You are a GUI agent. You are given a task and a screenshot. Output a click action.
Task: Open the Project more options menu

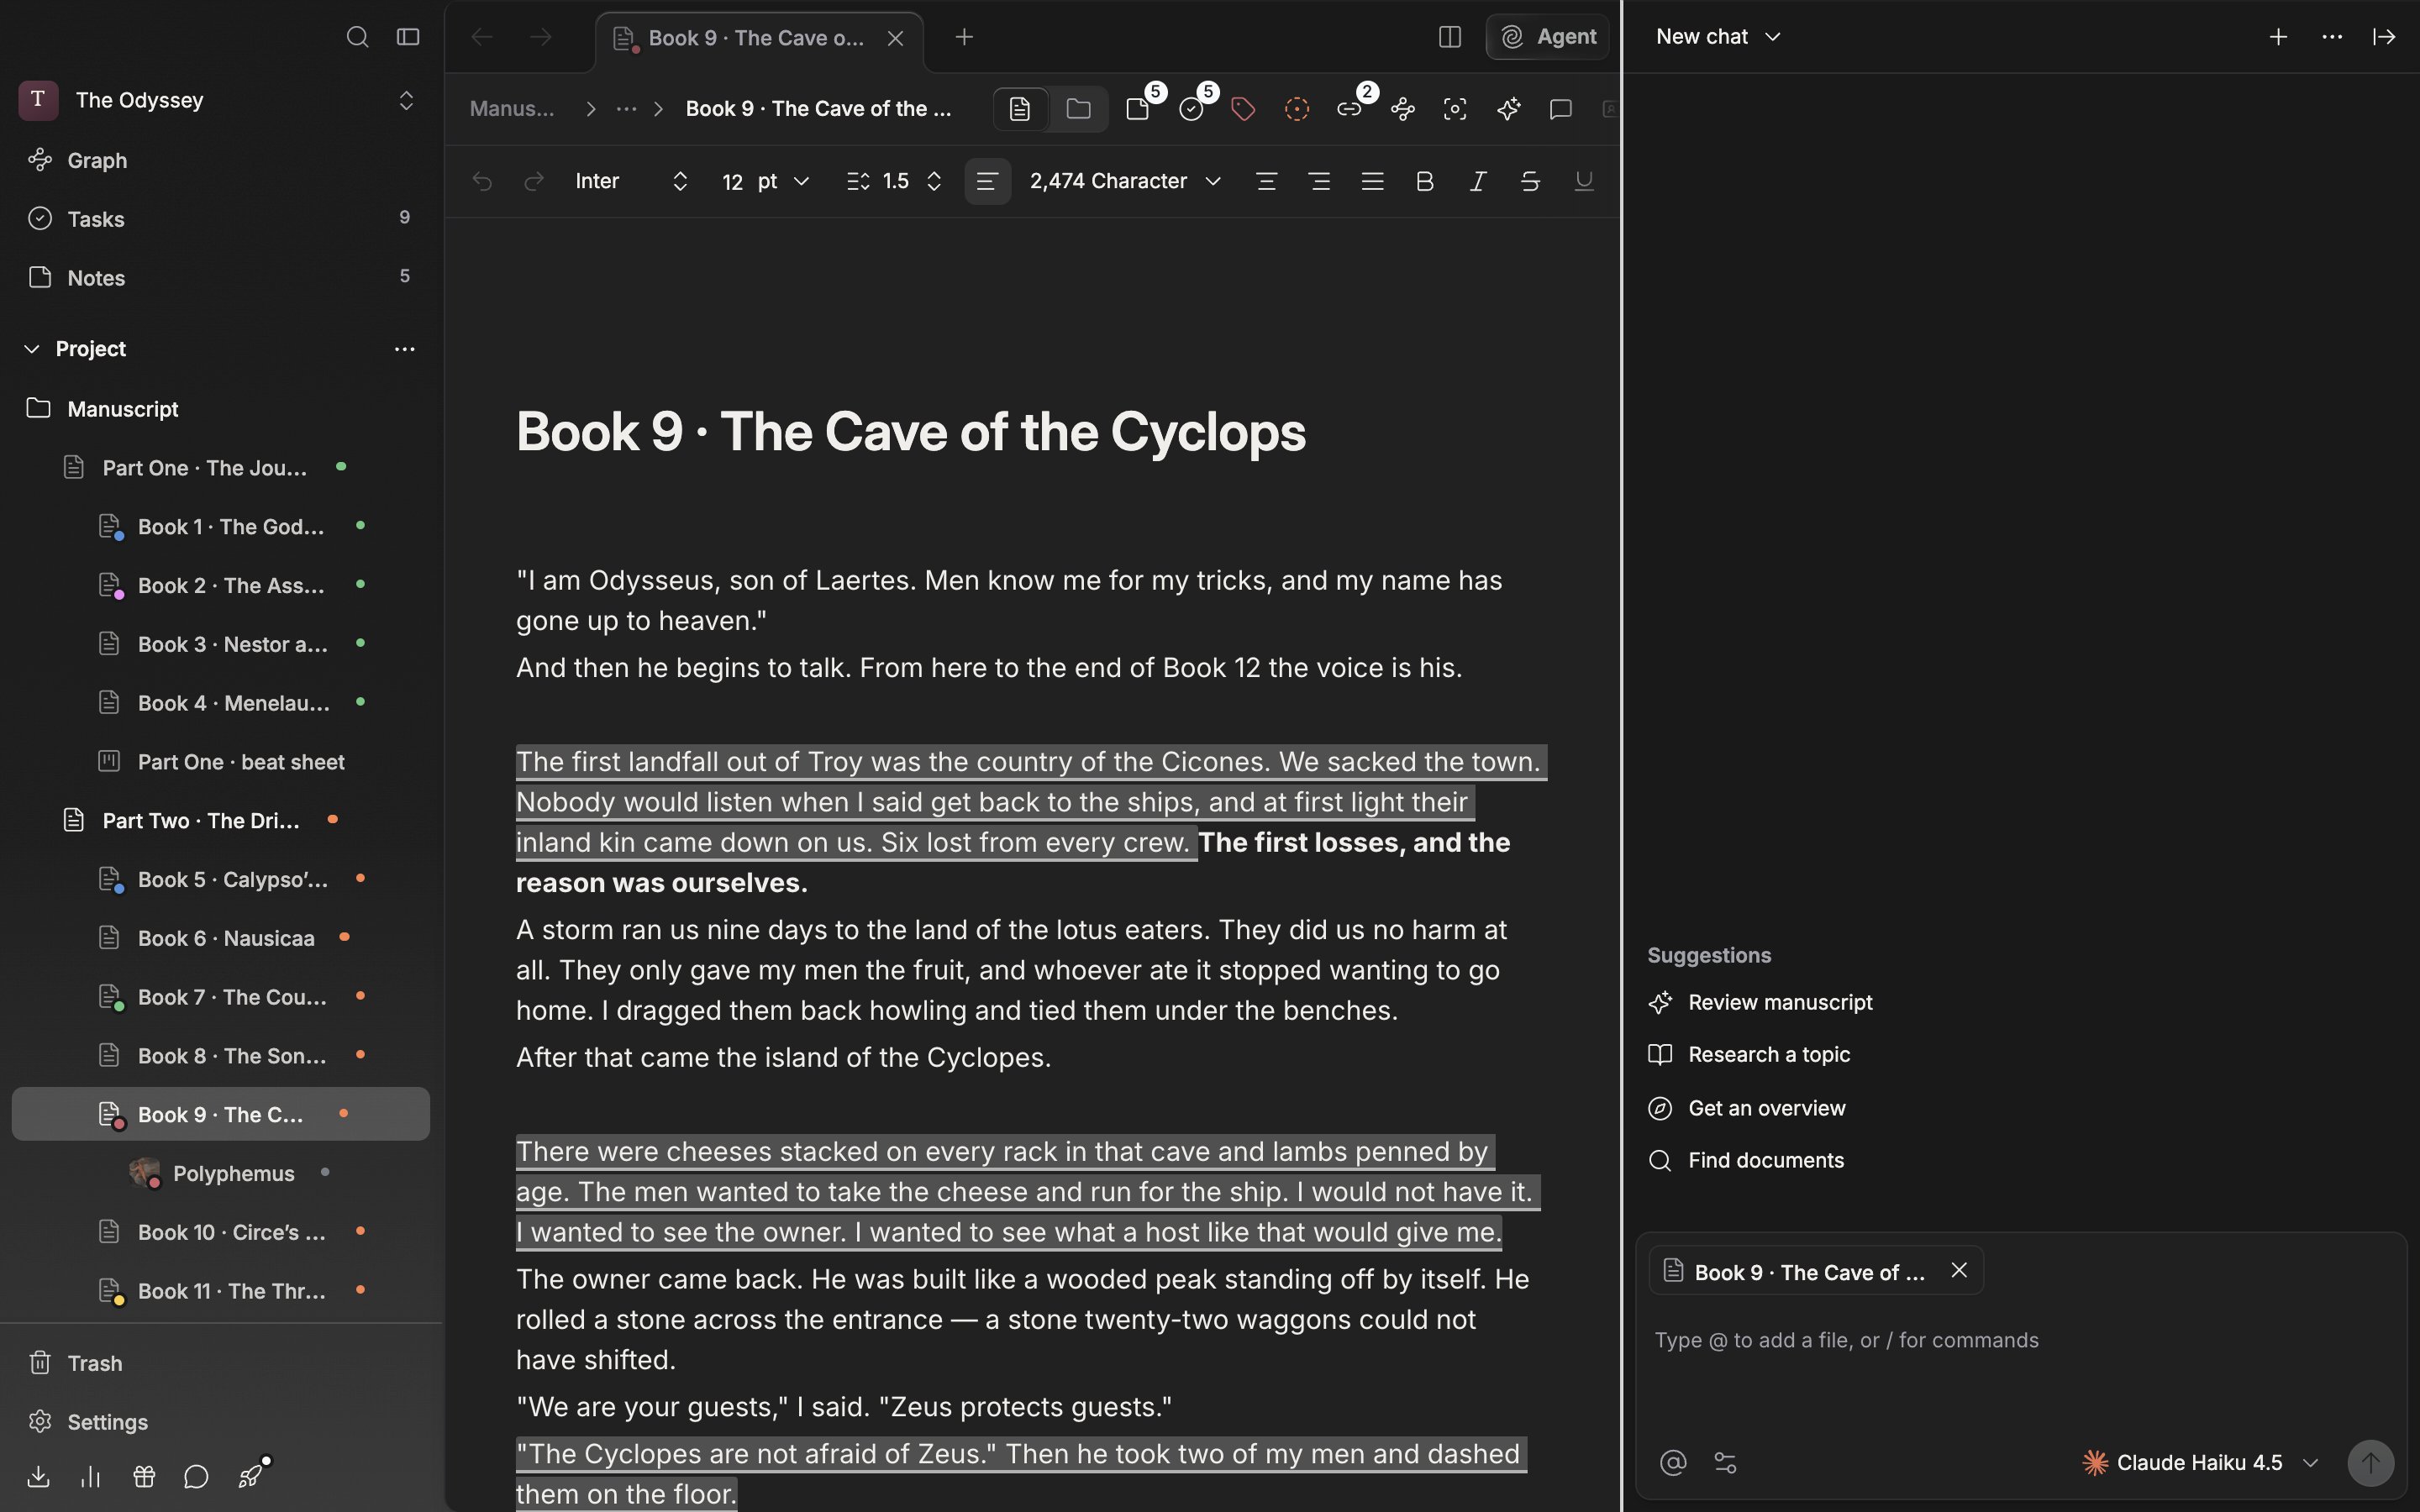click(x=404, y=349)
